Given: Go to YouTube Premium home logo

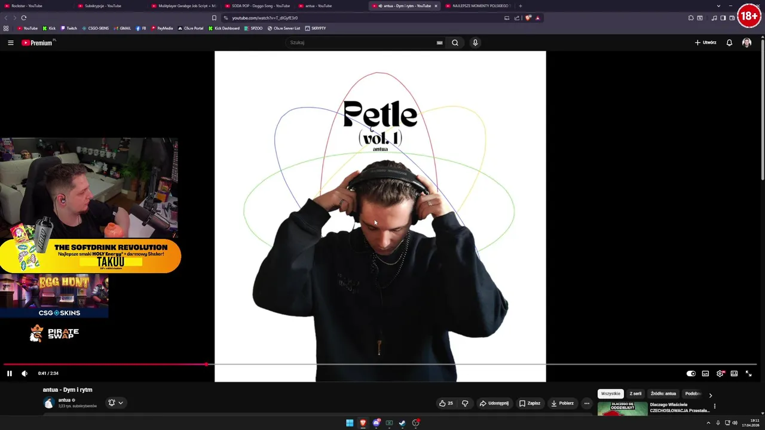Looking at the screenshot, I should [38, 42].
